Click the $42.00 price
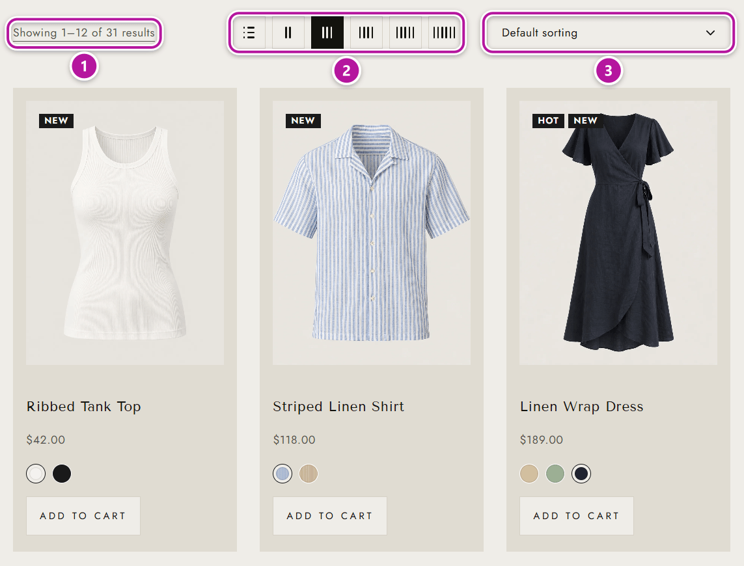Viewport: 744px width, 566px height. tap(46, 440)
